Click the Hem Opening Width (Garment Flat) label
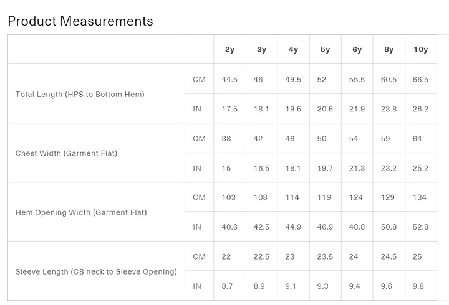The image size is (449, 305). 81,212
